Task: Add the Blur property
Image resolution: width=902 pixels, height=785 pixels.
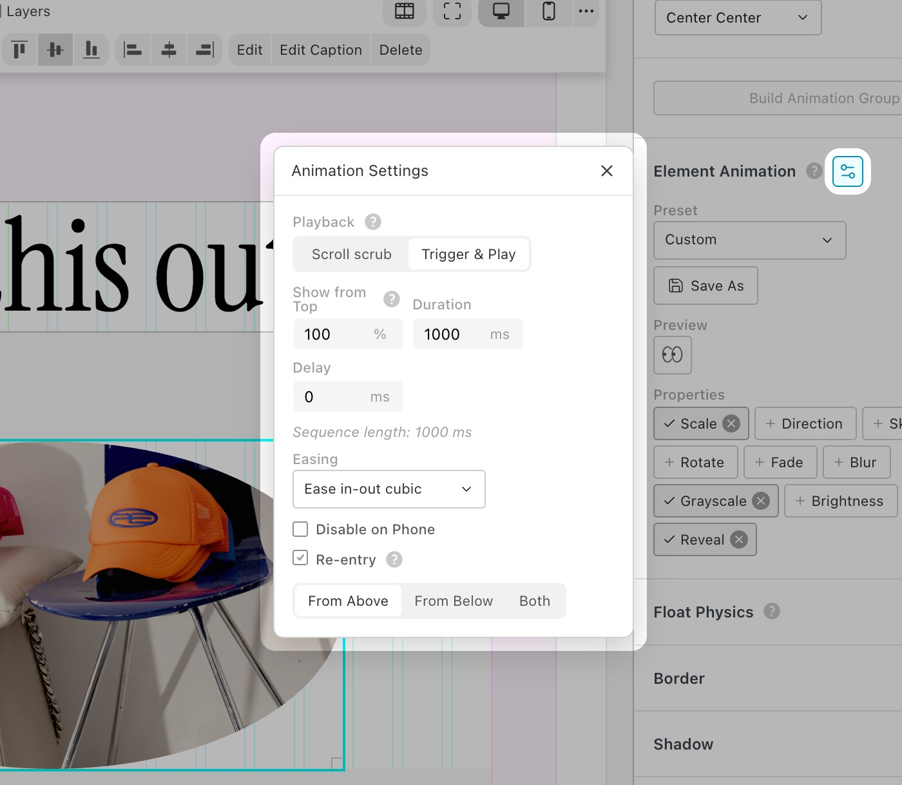Action: click(857, 462)
